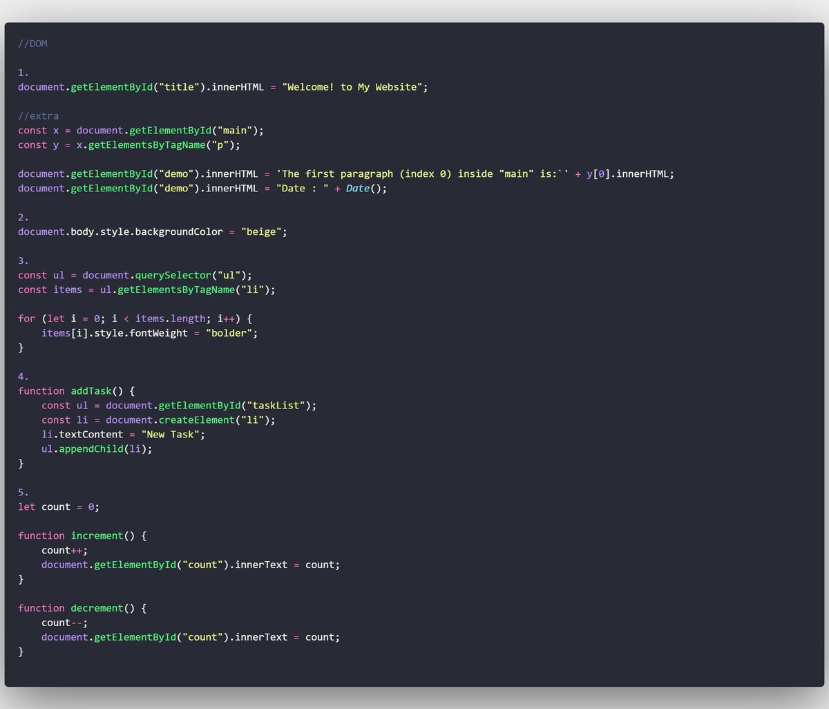Click the function increment() declaration
829x709 pixels.
click(82, 536)
